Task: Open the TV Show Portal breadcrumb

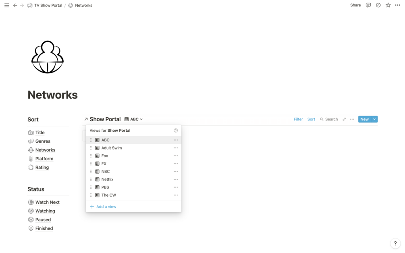Action: [45, 5]
